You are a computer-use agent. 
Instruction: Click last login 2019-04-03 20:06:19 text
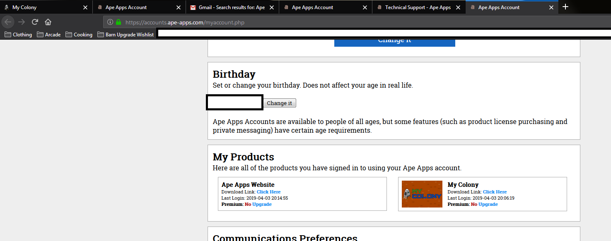point(481,198)
